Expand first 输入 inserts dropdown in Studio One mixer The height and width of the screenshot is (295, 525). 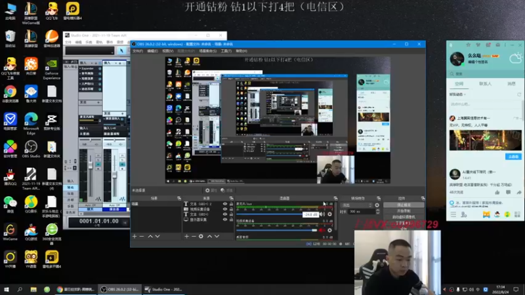(91, 63)
